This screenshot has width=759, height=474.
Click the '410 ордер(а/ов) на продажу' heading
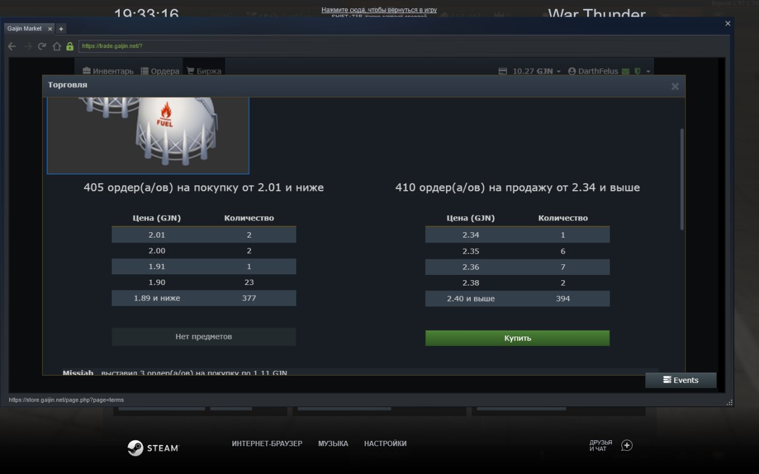(518, 188)
